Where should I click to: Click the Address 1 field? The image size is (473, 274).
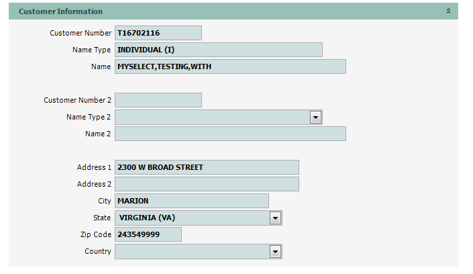[207, 167]
